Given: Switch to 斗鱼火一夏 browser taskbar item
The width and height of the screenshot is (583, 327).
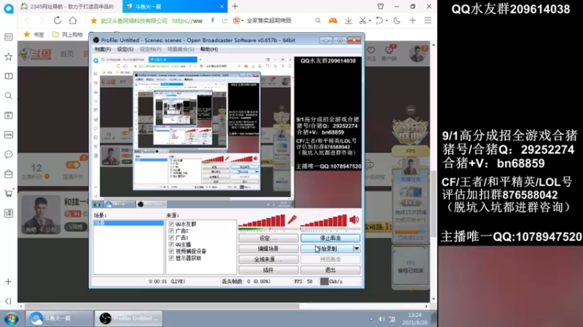Looking at the screenshot, I should coord(60,318).
